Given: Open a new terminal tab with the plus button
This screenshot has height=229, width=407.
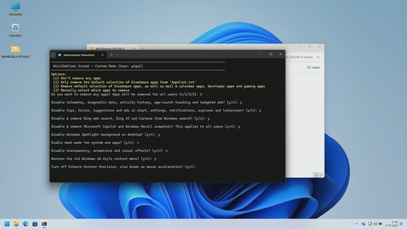Looking at the screenshot, I should 111,55.
